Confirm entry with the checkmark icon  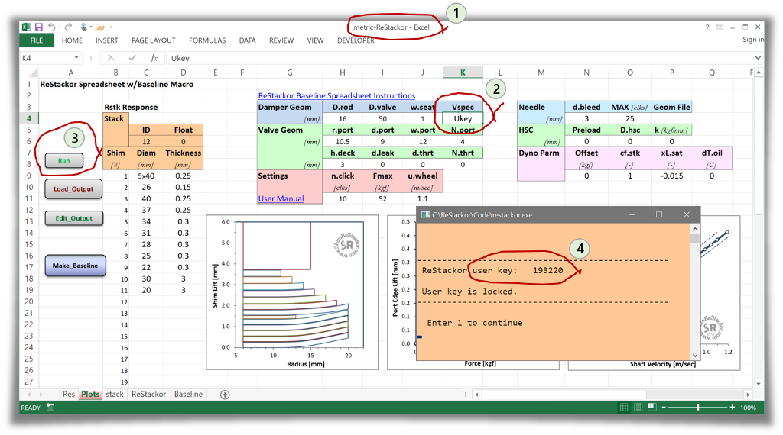[x=132, y=58]
